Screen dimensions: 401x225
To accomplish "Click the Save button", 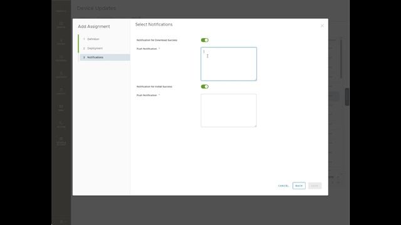I will [315, 186].
